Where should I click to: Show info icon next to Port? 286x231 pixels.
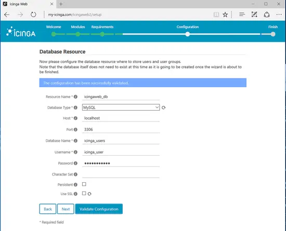75,129
